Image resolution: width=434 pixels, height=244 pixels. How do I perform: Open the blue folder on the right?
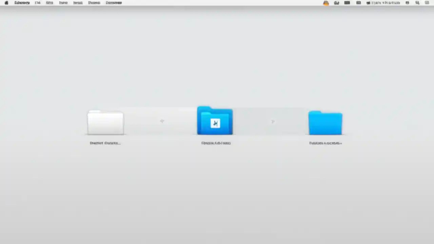point(325,123)
